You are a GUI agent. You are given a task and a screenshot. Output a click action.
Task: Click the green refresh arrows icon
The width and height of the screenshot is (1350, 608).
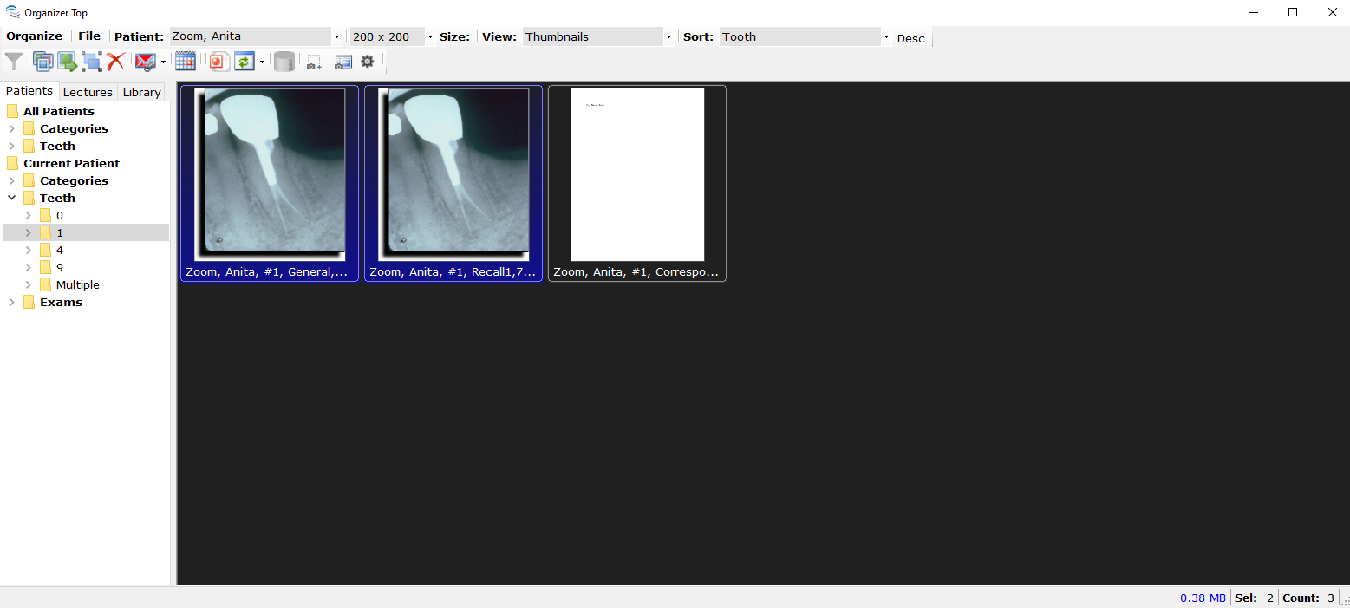(x=245, y=62)
